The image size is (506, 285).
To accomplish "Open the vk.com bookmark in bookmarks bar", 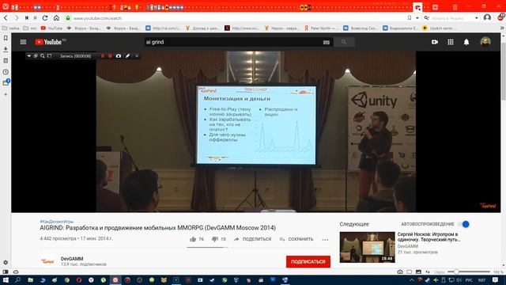I will coord(163,28).
